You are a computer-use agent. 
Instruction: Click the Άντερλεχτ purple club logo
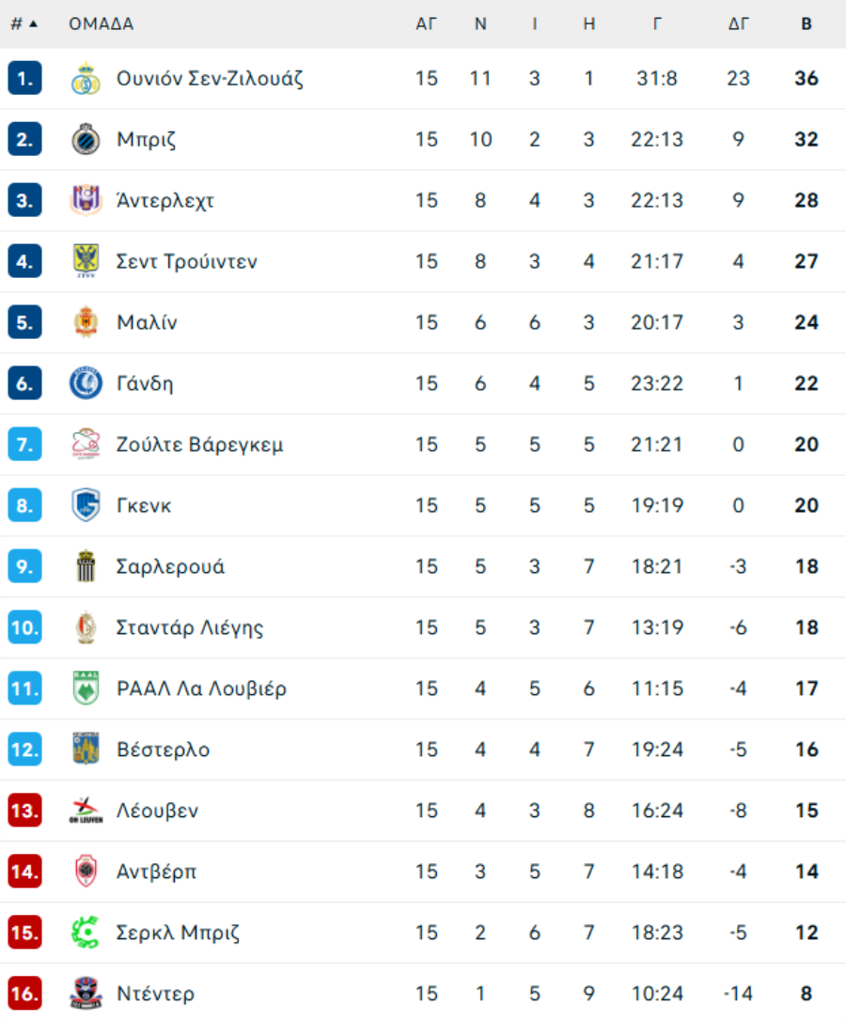(86, 200)
